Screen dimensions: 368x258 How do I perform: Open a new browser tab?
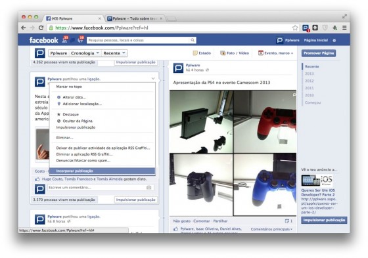click(172, 18)
